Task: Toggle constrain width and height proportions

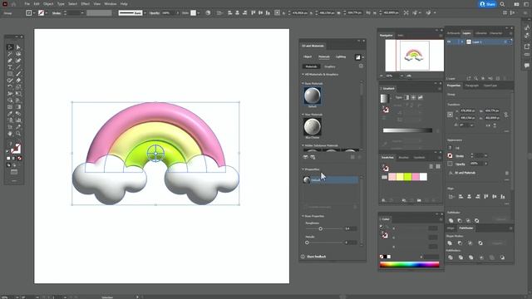Action: pyautogui.click(x=506, y=115)
